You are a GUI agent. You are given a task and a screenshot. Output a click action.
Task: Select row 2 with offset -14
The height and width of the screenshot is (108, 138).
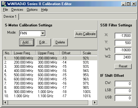(x=50, y=62)
